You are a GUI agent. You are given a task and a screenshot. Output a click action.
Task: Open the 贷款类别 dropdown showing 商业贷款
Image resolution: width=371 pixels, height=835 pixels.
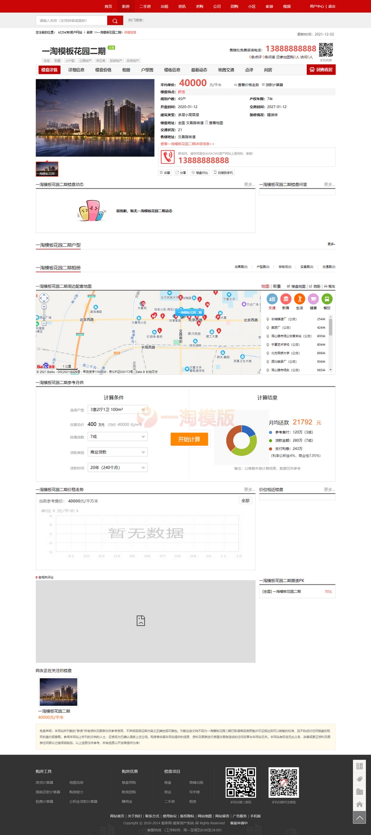click(118, 452)
